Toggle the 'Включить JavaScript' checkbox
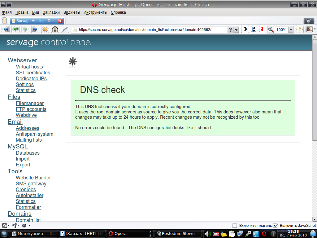Viewport: 317px width, 238px height. tap(275, 226)
